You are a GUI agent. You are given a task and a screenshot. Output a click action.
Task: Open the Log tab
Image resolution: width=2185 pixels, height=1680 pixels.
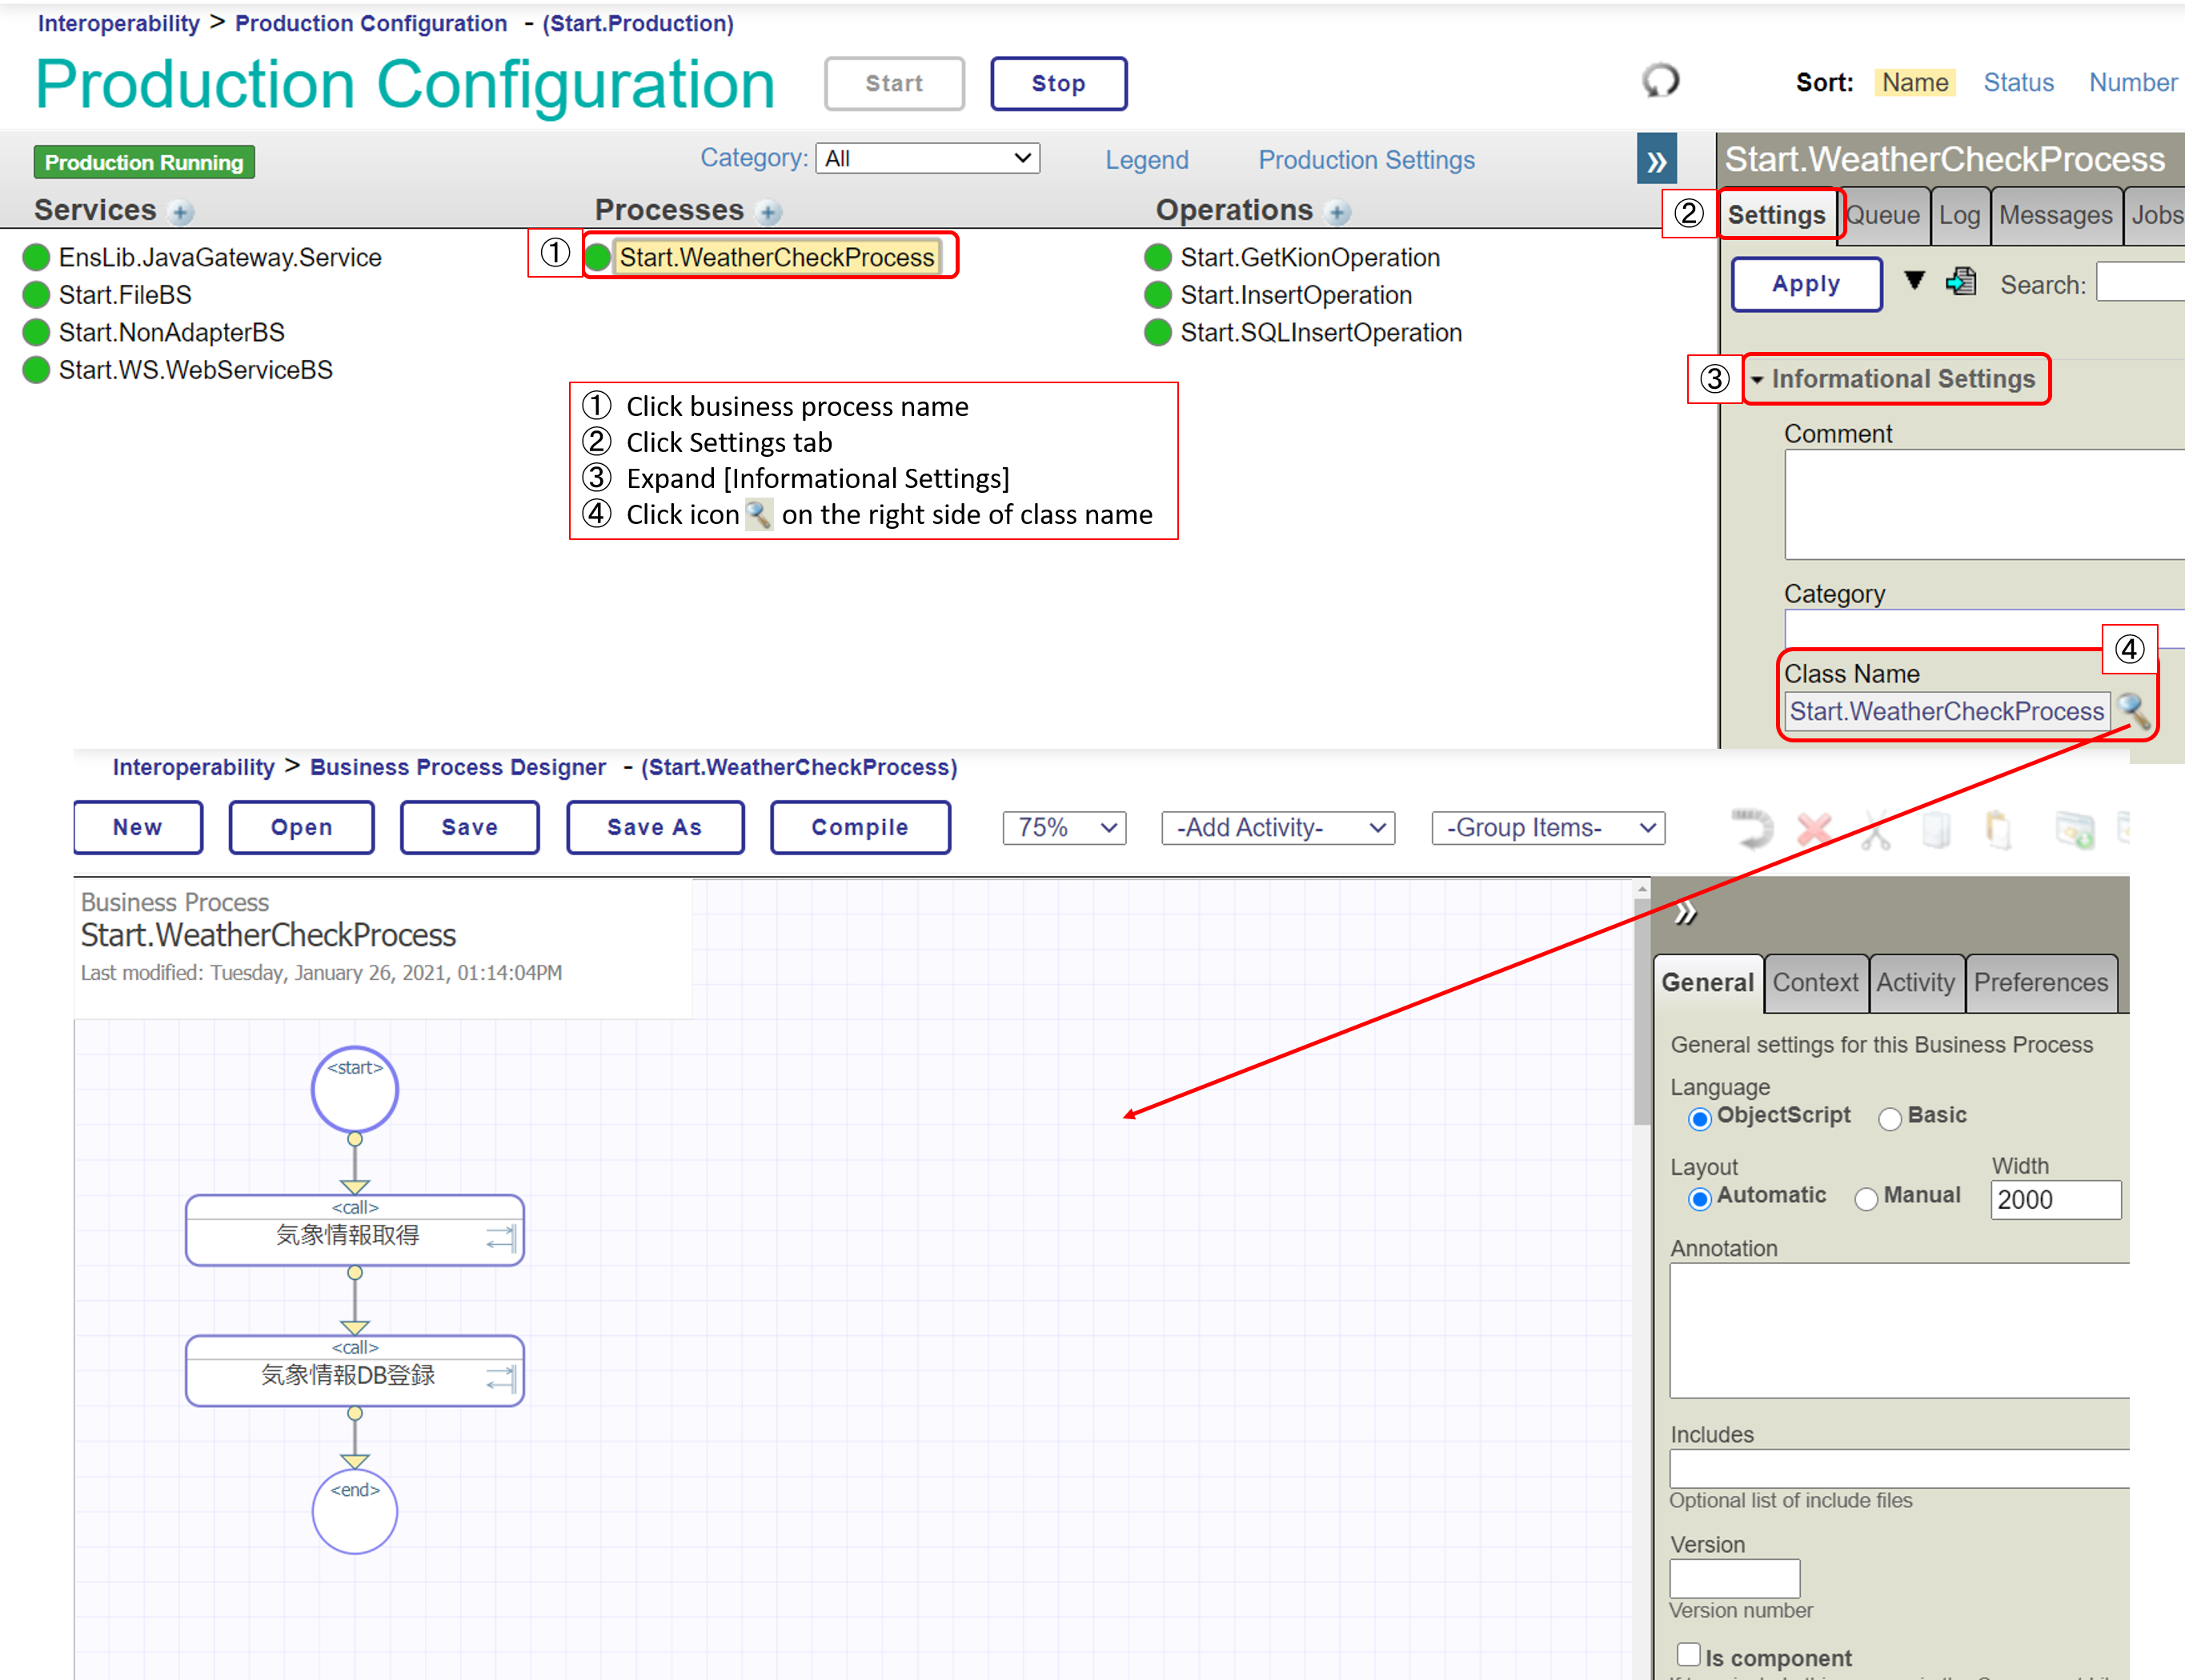[1959, 215]
